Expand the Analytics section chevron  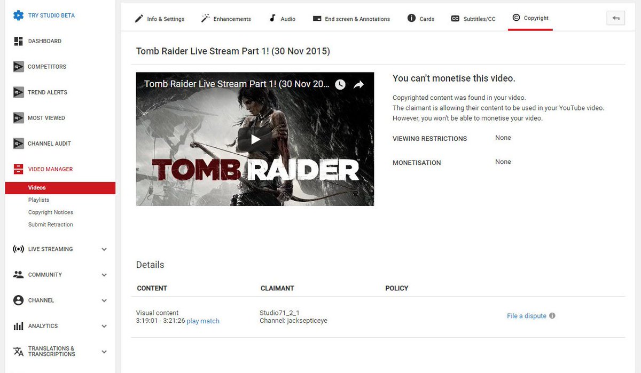click(104, 326)
